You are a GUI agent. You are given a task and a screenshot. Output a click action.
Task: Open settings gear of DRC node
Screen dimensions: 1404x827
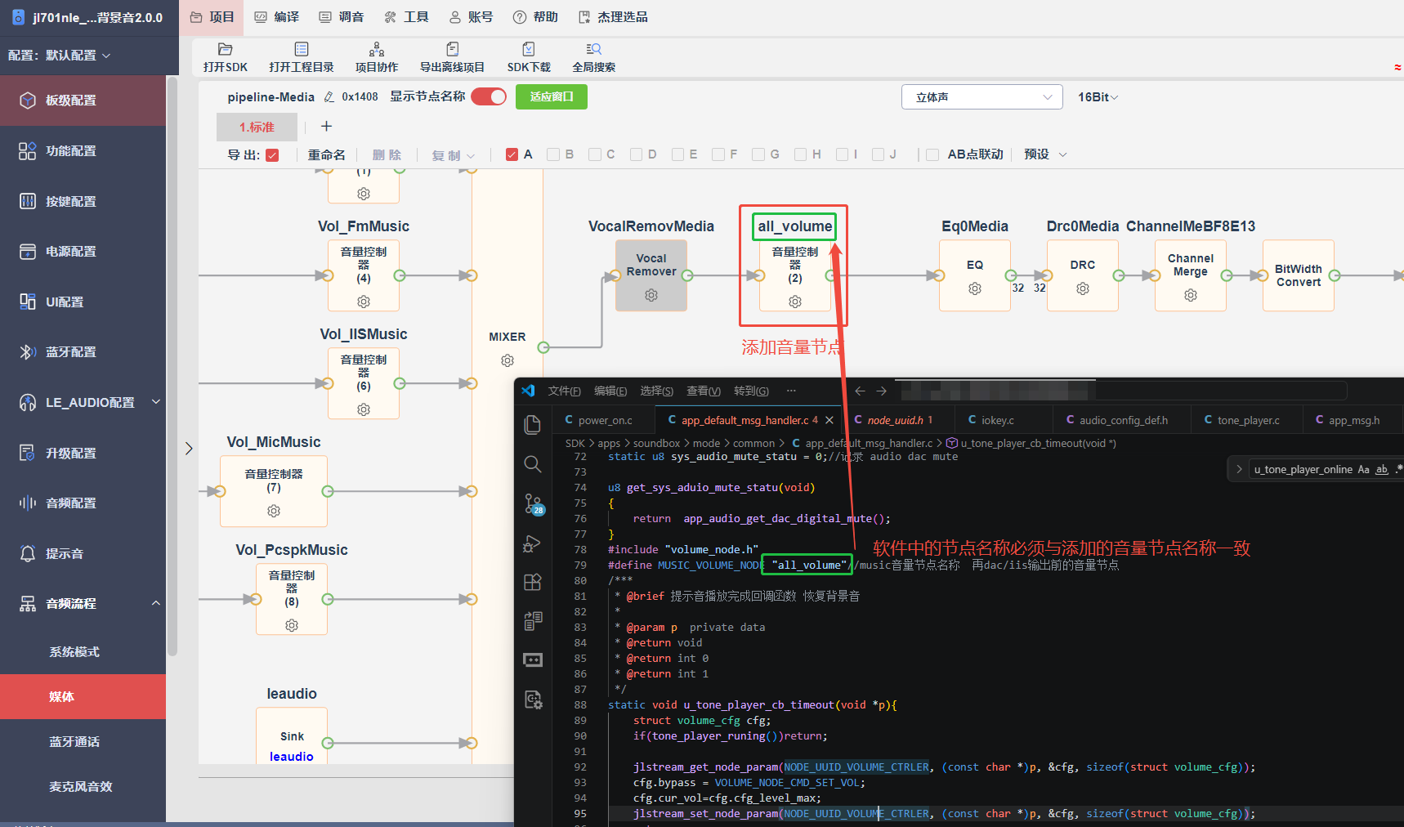click(1083, 288)
